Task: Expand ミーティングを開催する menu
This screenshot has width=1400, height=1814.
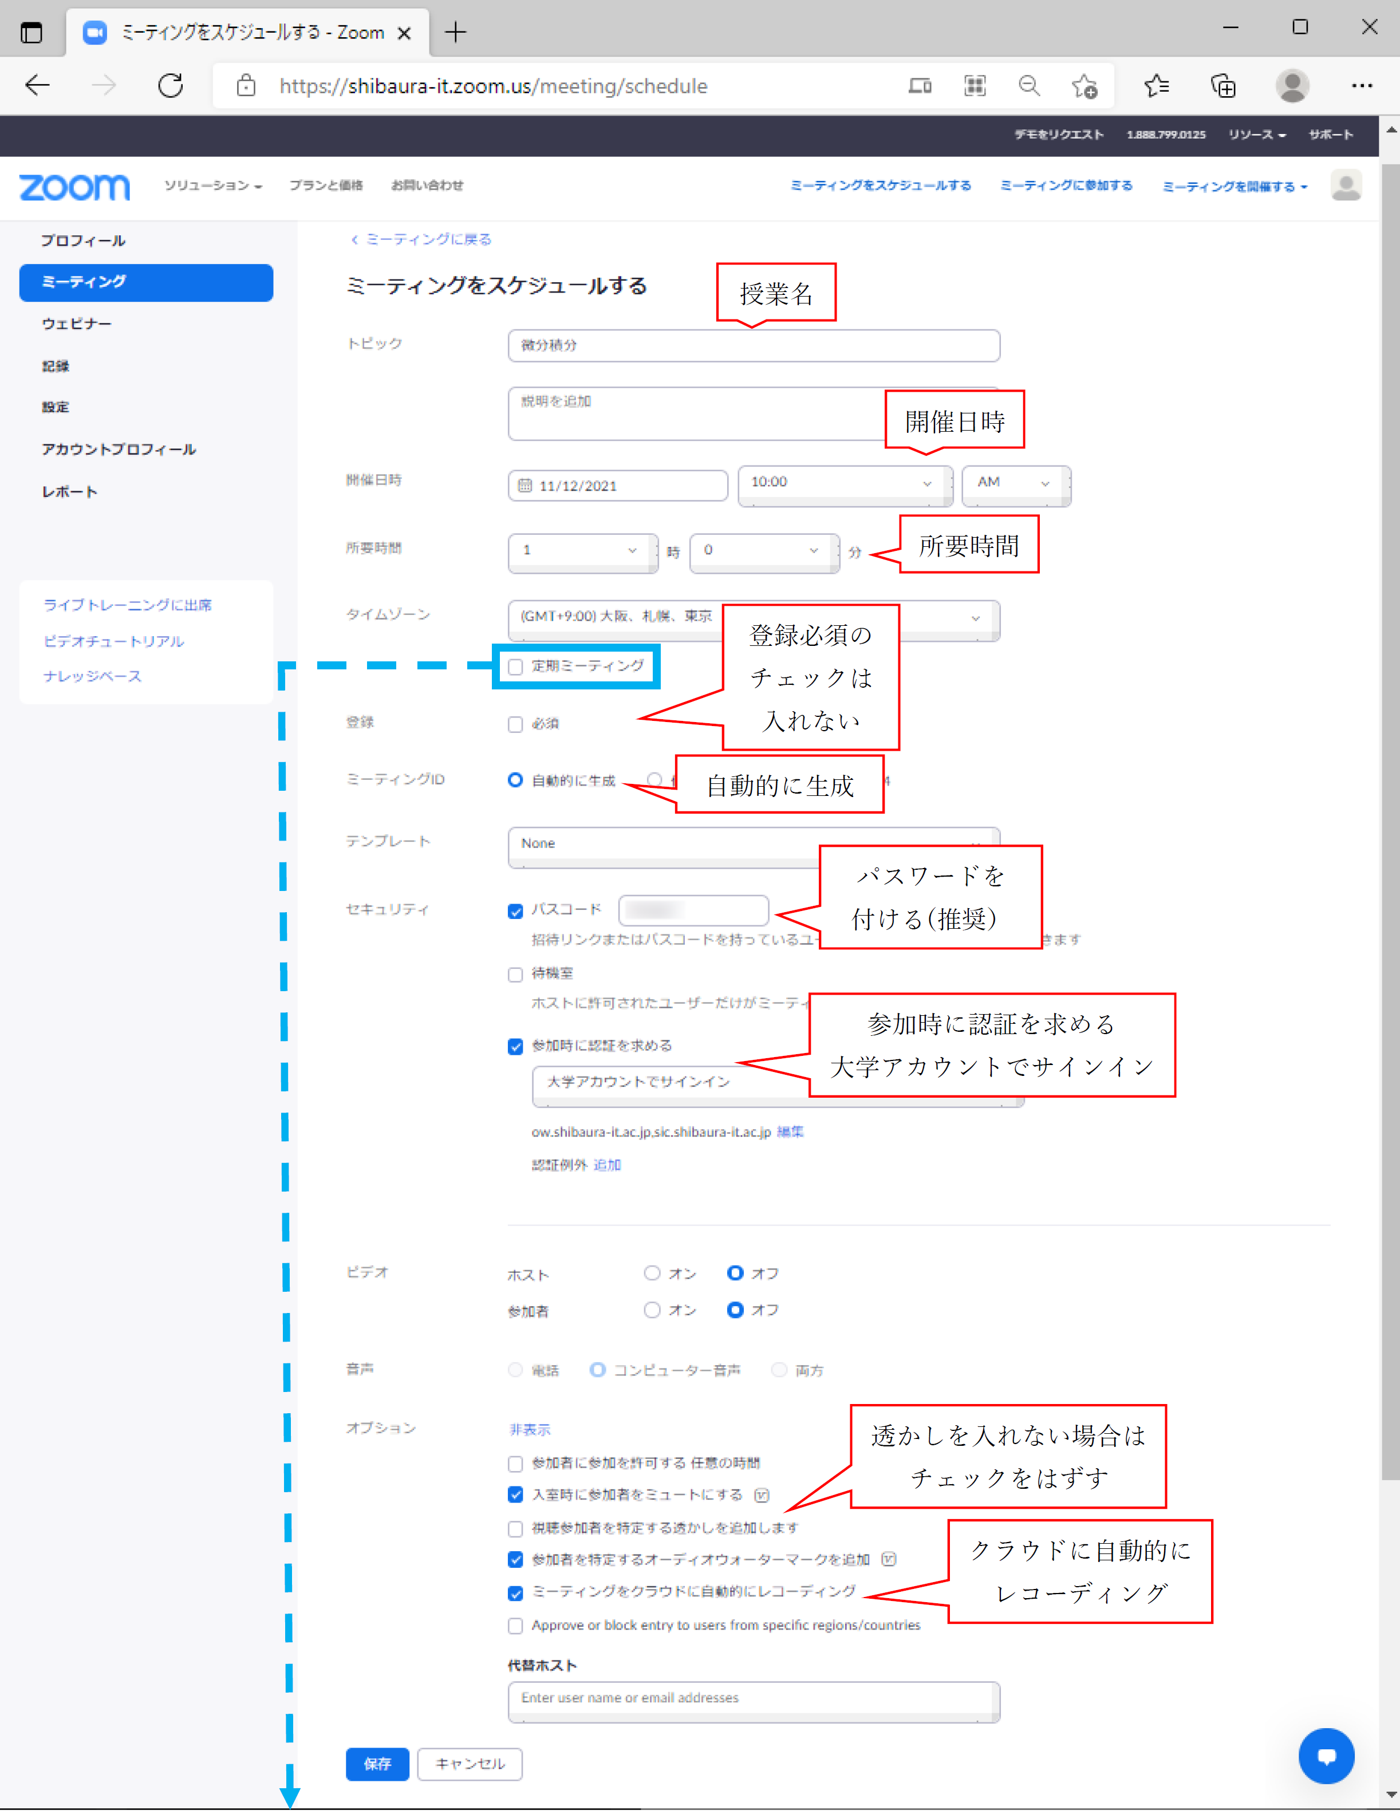Action: coord(1235,186)
